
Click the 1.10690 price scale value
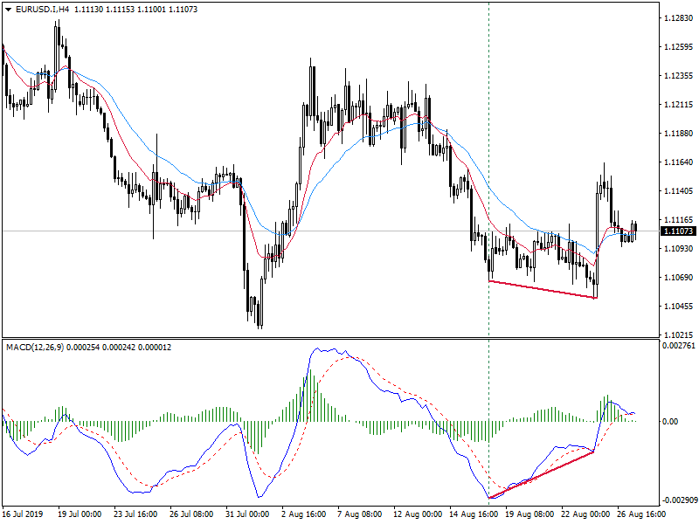[679, 277]
